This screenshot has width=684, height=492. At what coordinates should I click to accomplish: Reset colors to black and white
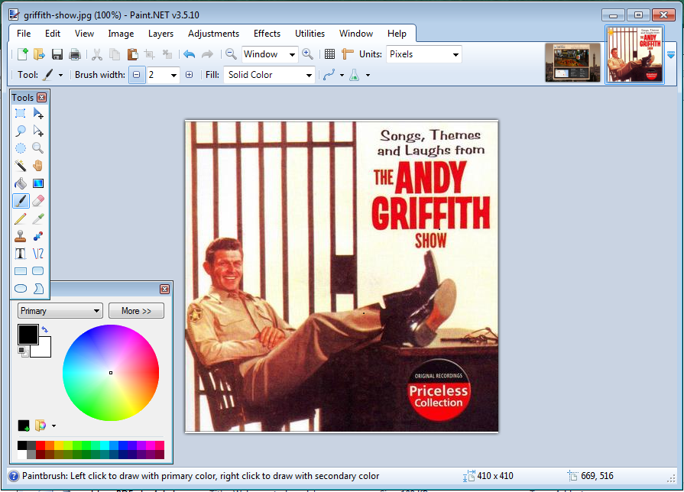[x=23, y=351]
